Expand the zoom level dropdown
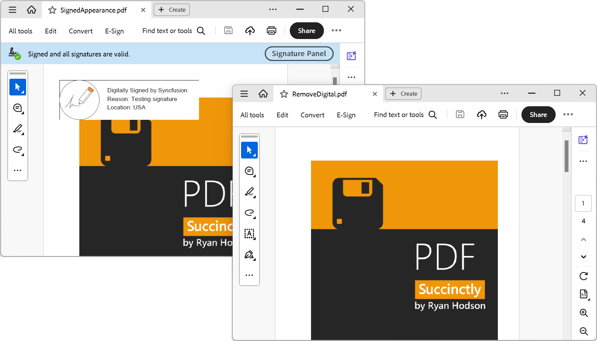597x341 pixels. tap(584, 294)
